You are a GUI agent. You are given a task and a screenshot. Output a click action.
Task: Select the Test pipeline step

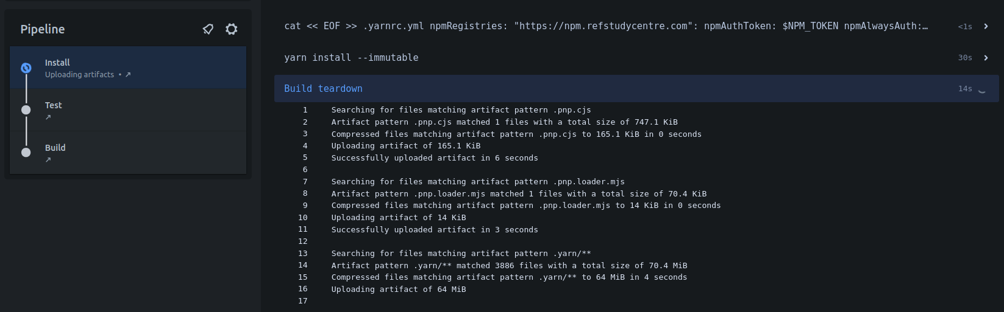click(x=128, y=110)
